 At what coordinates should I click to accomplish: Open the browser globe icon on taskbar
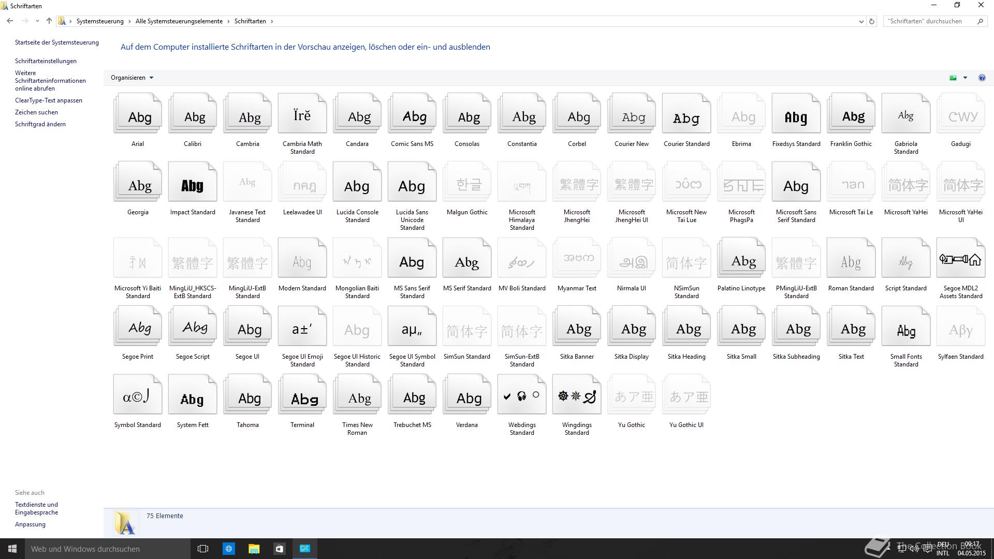(x=228, y=549)
